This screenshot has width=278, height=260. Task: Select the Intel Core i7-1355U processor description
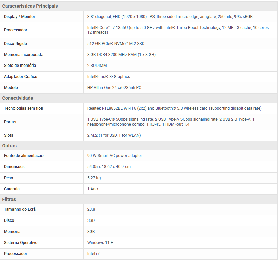(x=178, y=30)
